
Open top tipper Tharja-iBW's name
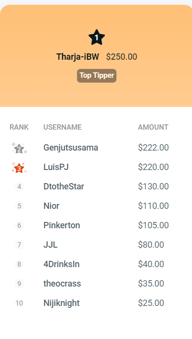click(x=78, y=57)
